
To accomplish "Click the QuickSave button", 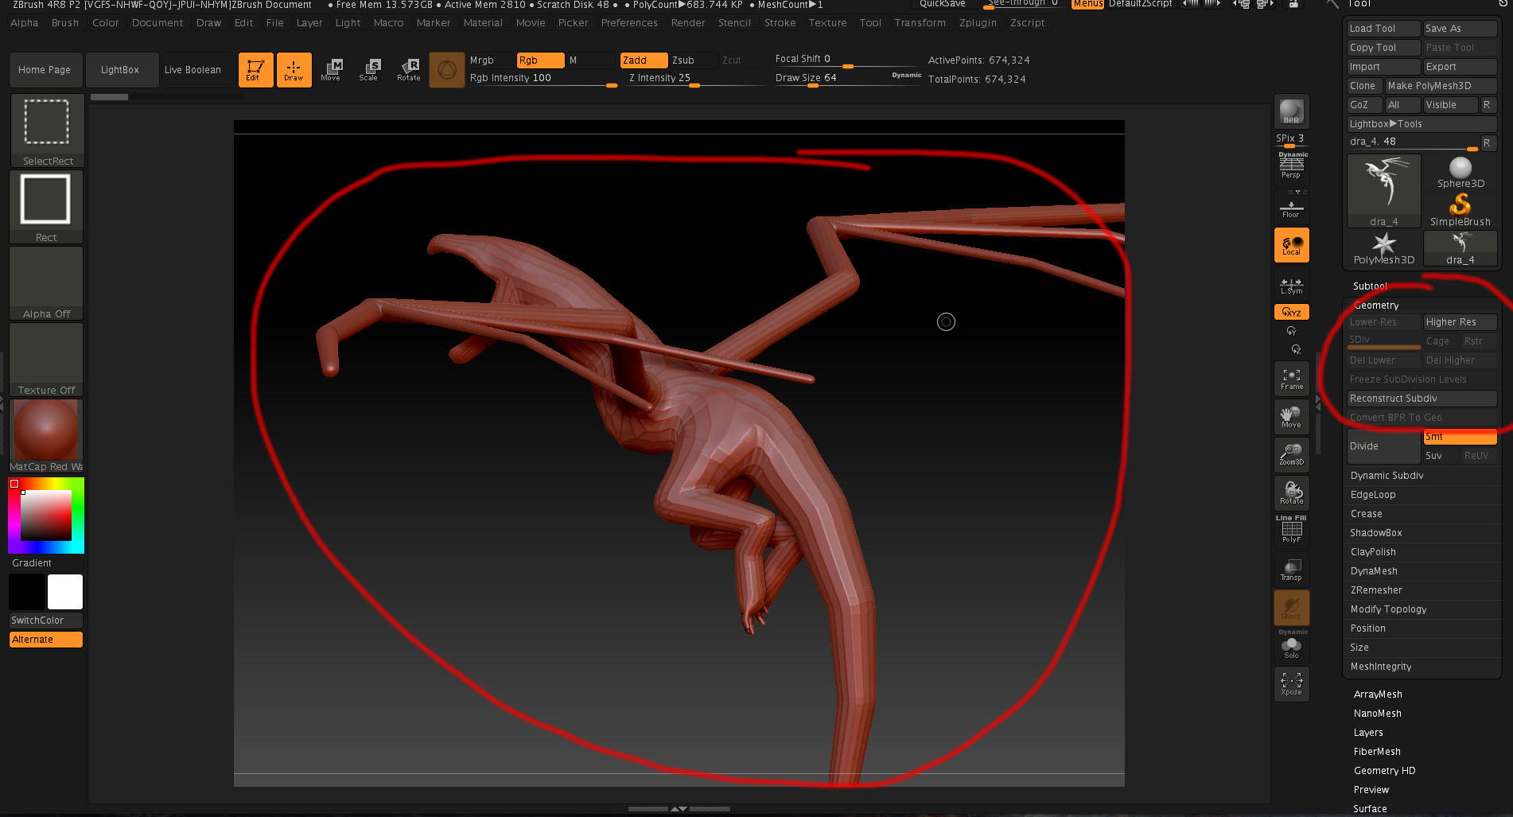I will coord(943,4).
